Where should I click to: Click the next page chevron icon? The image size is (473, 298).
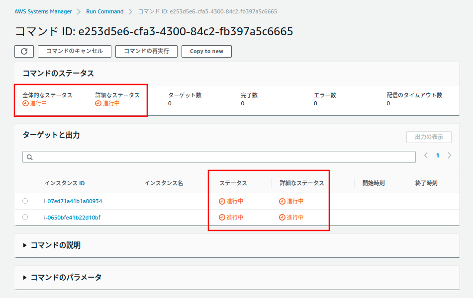click(449, 155)
